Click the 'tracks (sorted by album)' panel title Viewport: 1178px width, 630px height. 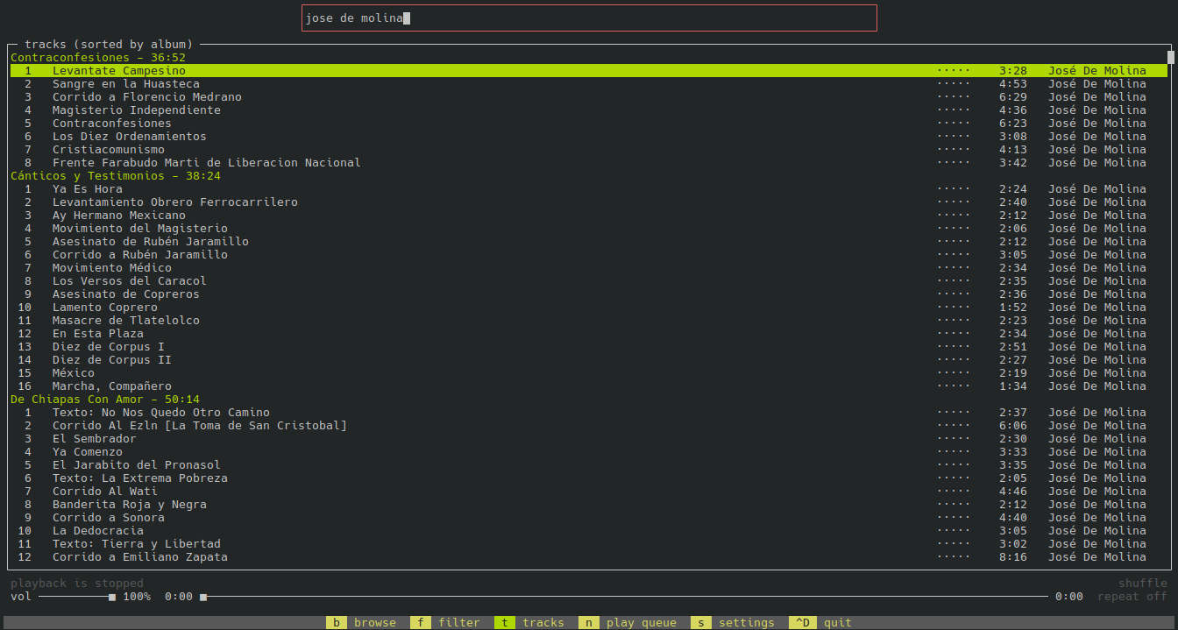pos(109,44)
